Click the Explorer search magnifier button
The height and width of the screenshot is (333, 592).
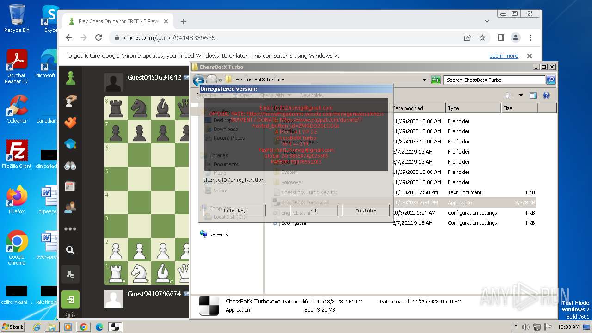pyautogui.click(x=551, y=80)
